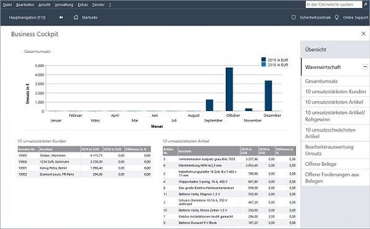The image size is (370, 229).
Task: Open Bearbeiterauswertung Umsatz report
Action: pyautogui.click(x=335, y=150)
